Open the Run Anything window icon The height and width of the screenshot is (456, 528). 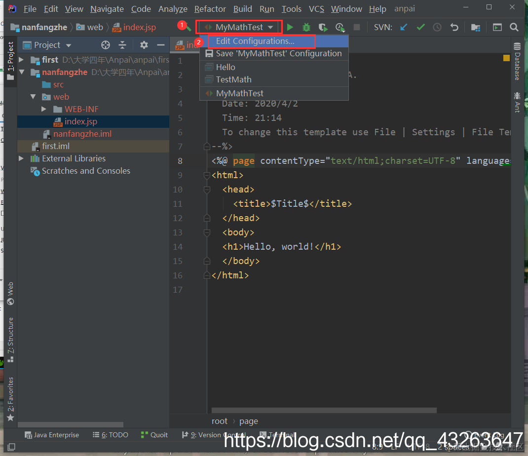coord(497,27)
